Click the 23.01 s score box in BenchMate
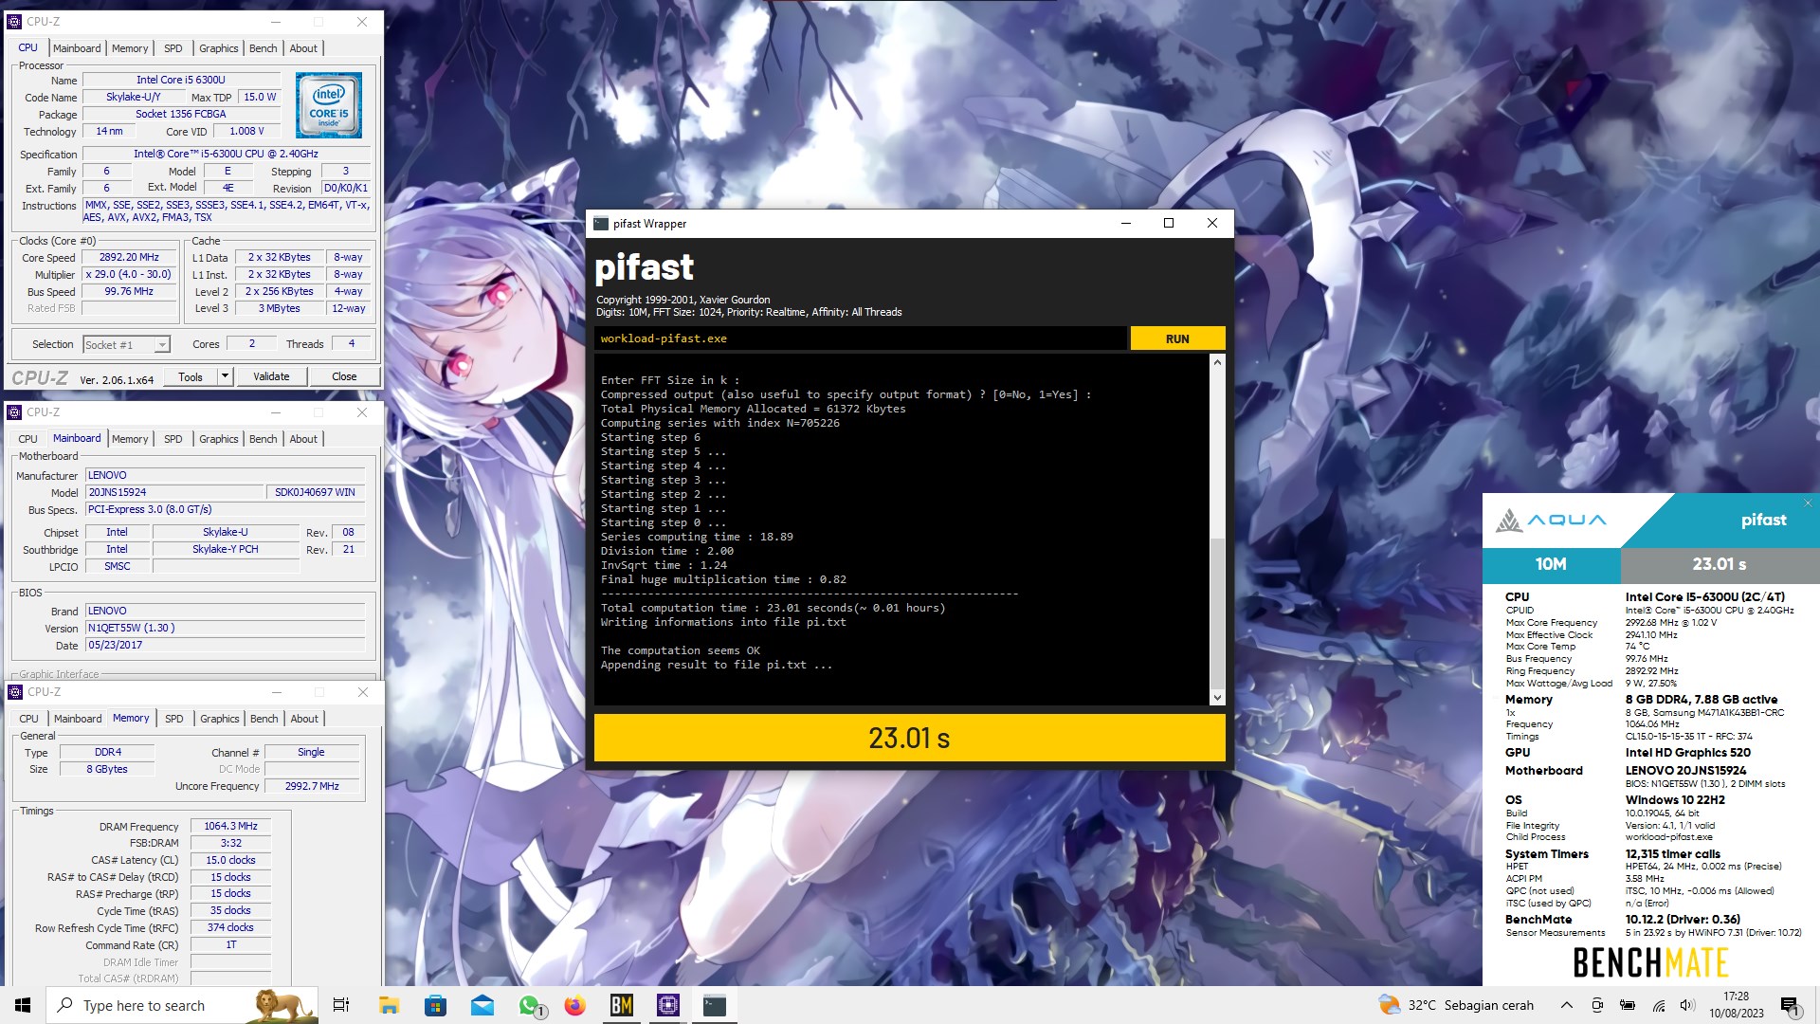 point(1720,564)
